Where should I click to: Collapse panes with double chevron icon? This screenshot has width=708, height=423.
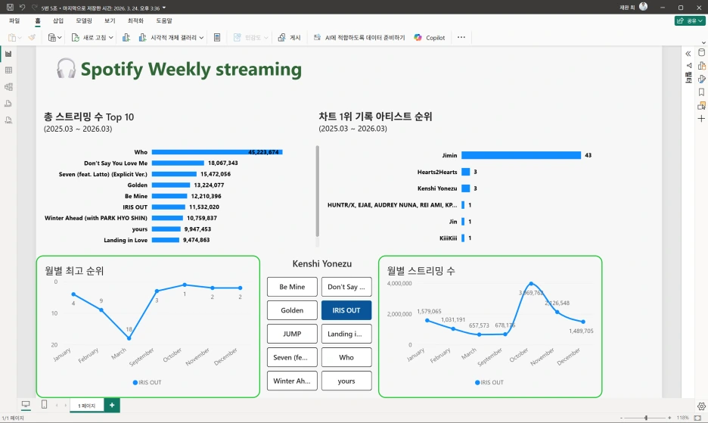[688, 54]
